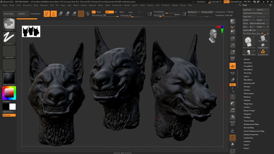
Task: Select the MaskPen brush thumbnail
Action: click(9, 24)
